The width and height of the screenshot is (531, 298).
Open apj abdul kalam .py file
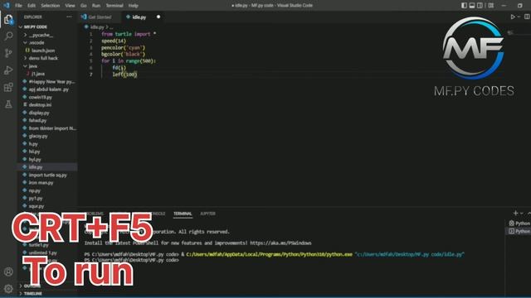(48, 89)
